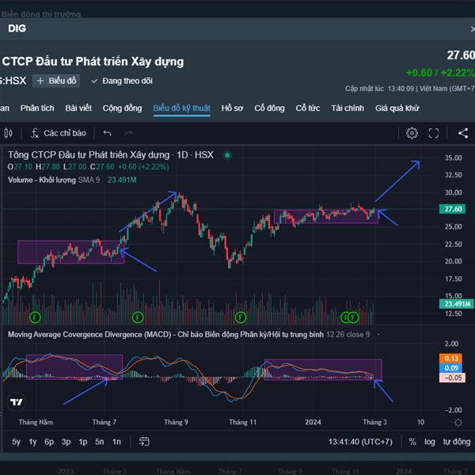The image size is (475, 475).
Task: Click the F event marker near Tháng Năm
Action: click(35, 317)
